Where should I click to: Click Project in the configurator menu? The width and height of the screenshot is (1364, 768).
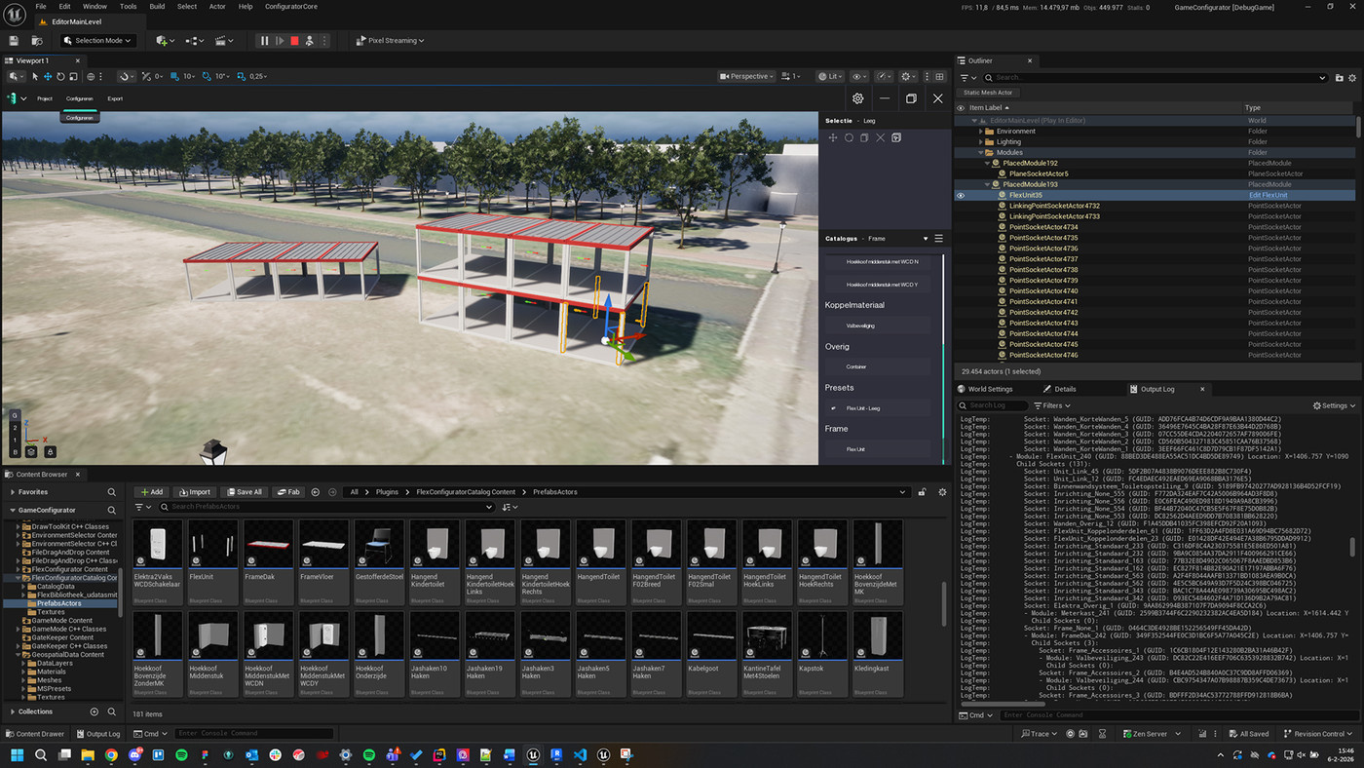45,98
